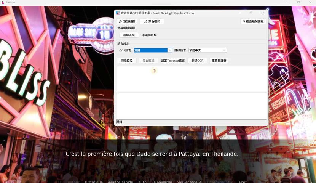The image size is (316, 183).
Task: Close the OCR translation tool window
Action: click(262, 13)
